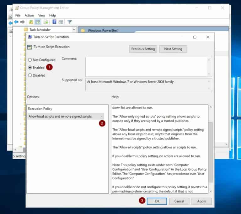The image size is (241, 214).
Task: Select the Disabled radio button
Action: pyautogui.click(x=30, y=75)
